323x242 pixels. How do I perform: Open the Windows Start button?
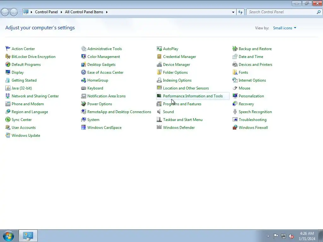[x=9, y=236]
